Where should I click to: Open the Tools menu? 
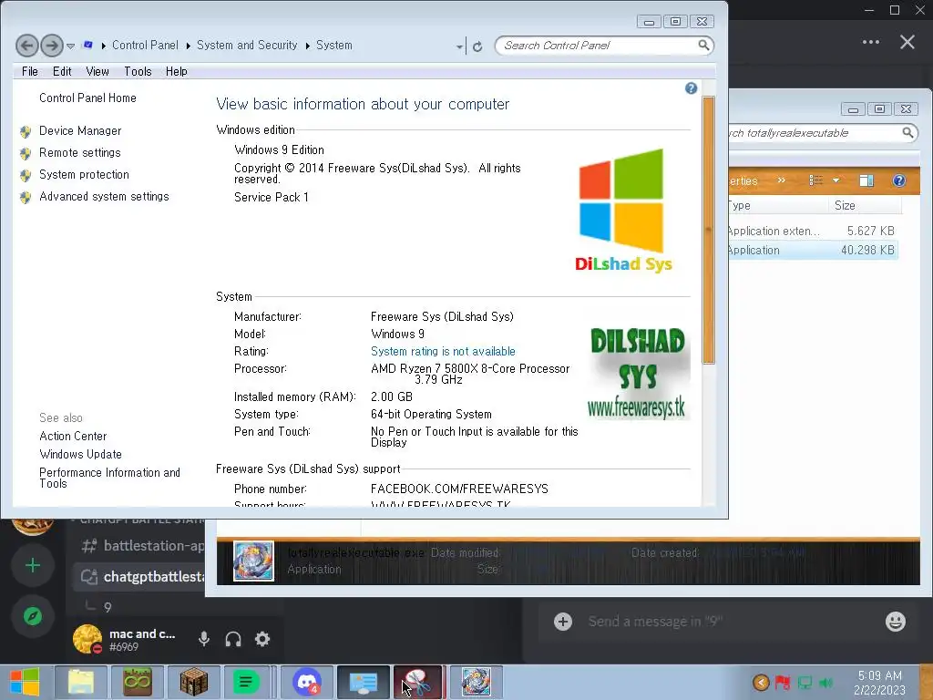pos(138,71)
